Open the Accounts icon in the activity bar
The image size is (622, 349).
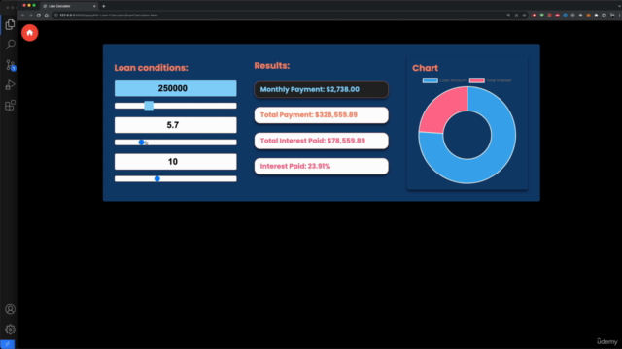(11, 309)
